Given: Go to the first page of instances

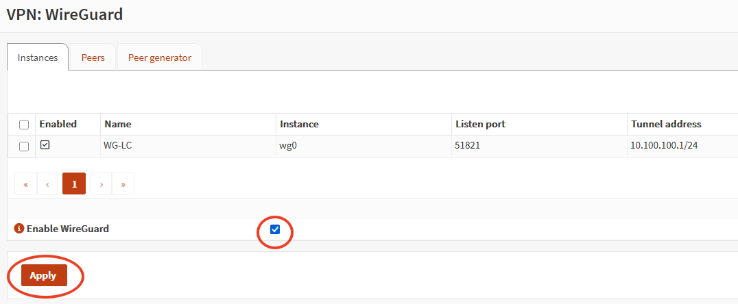Looking at the screenshot, I should point(25,183).
